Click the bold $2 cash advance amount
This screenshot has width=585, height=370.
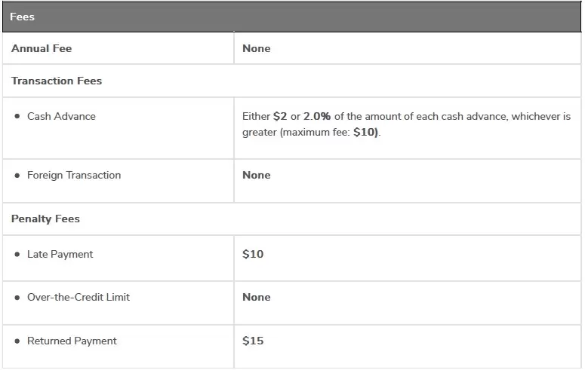coord(280,117)
